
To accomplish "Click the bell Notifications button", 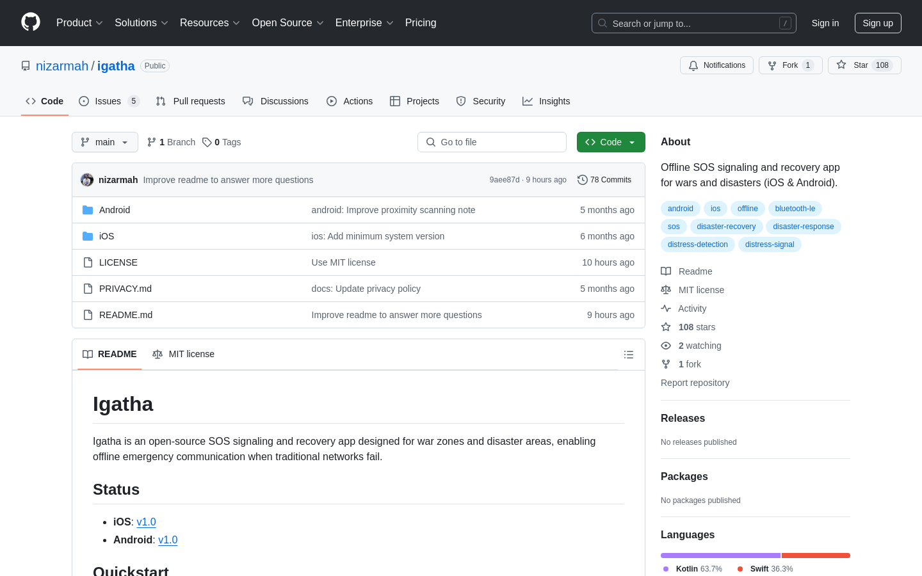I will tap(716, 65).
